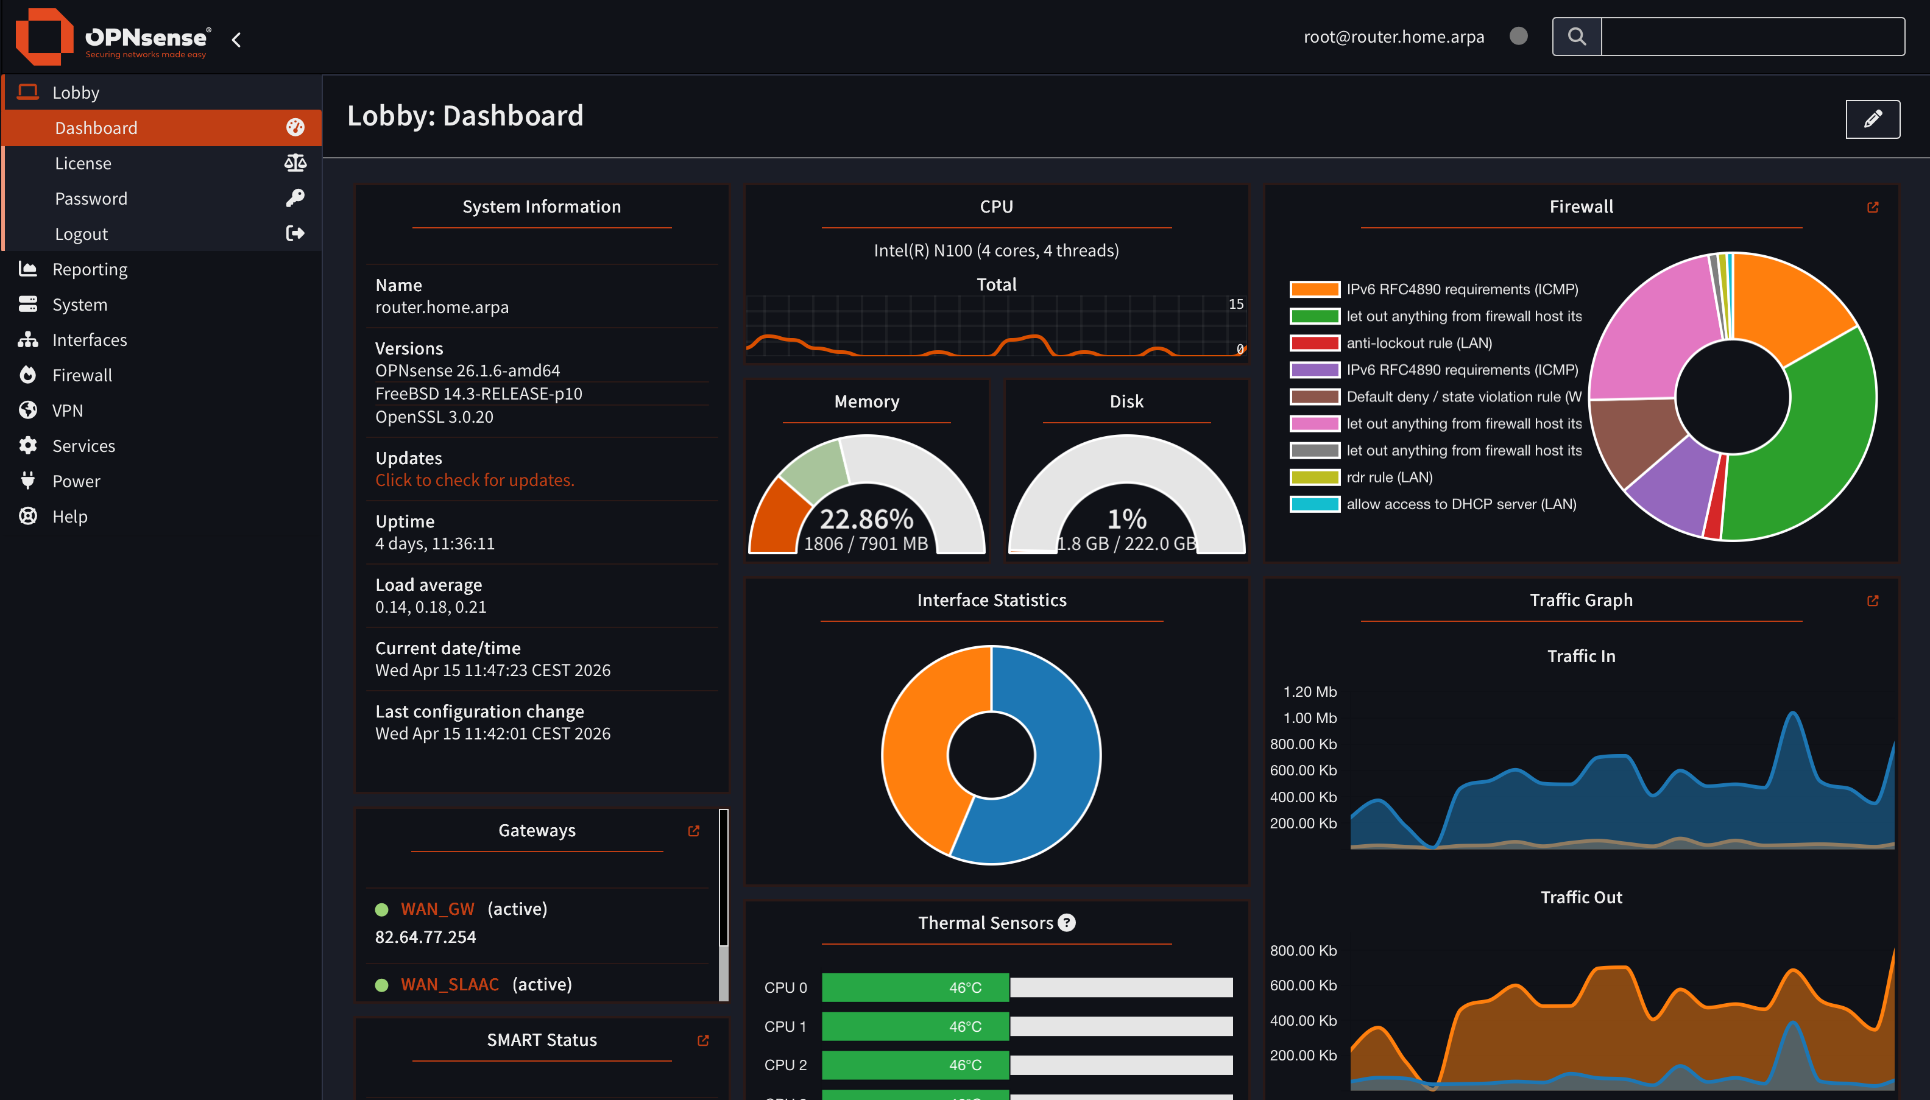Open SMART Status widget link icon
This screenshot has width=1930, height=1100.
(x=703, y=1040)
